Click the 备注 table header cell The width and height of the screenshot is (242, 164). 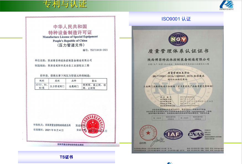(94, 81)
